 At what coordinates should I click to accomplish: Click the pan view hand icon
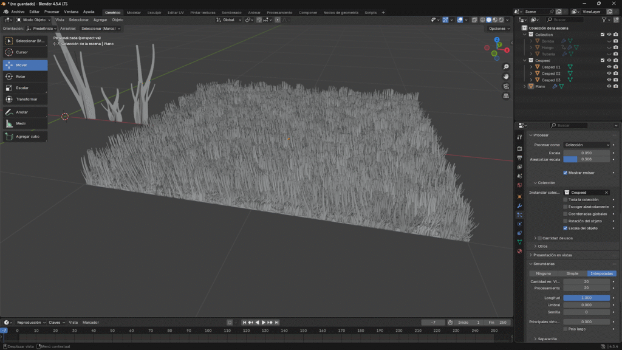(506, 77)
